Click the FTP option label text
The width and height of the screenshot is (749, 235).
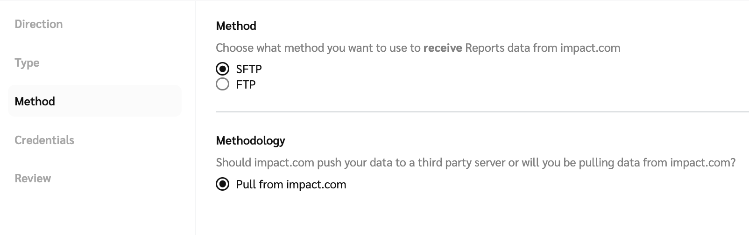click(246, 85)
